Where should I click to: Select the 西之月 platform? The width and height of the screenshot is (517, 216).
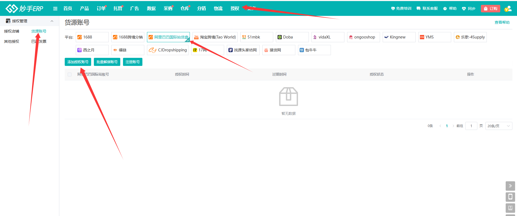click(x=92, y=50)
